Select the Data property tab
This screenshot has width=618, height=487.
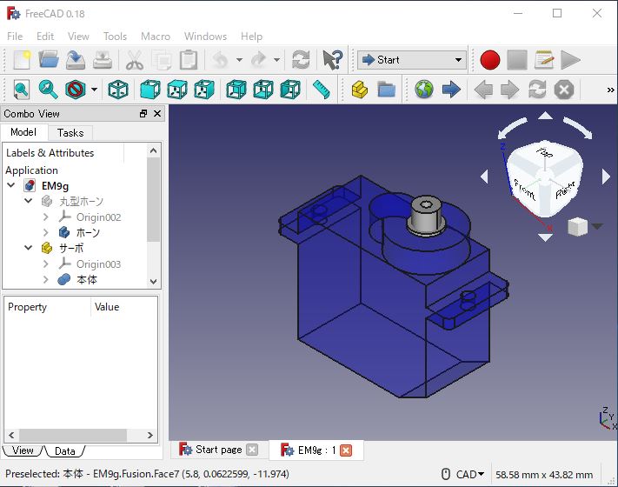[x=64, y=450]
